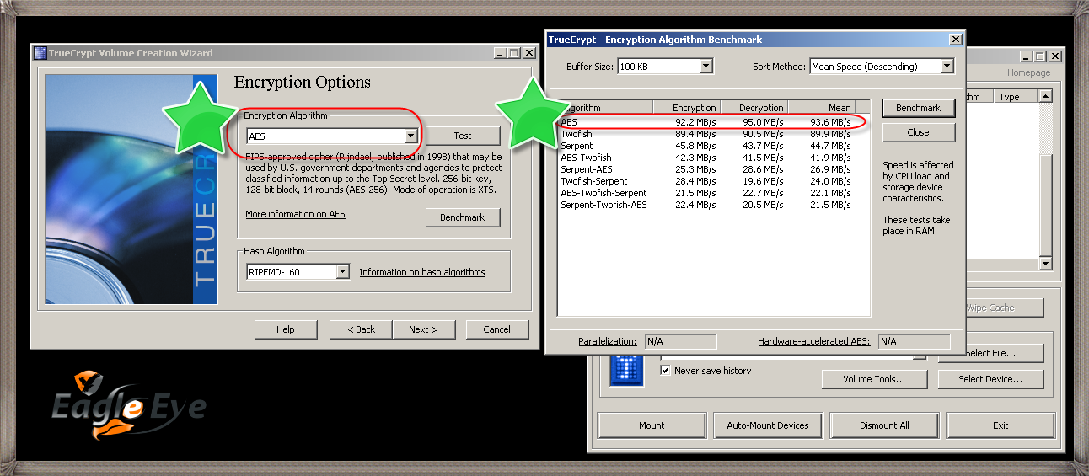Click the Test button in wizard
The image size is (1089, 476).
[463, 136]
